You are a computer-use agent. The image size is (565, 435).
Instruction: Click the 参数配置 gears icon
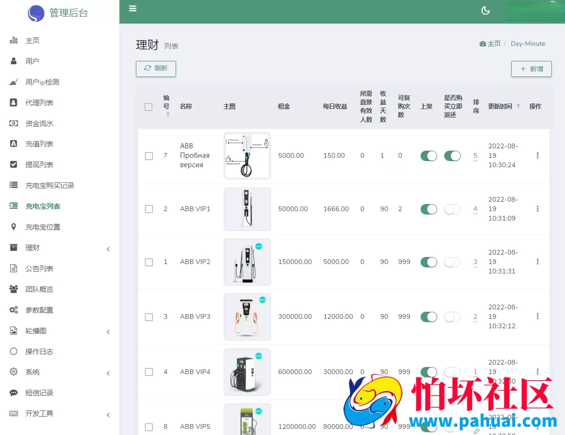[13, 309]
